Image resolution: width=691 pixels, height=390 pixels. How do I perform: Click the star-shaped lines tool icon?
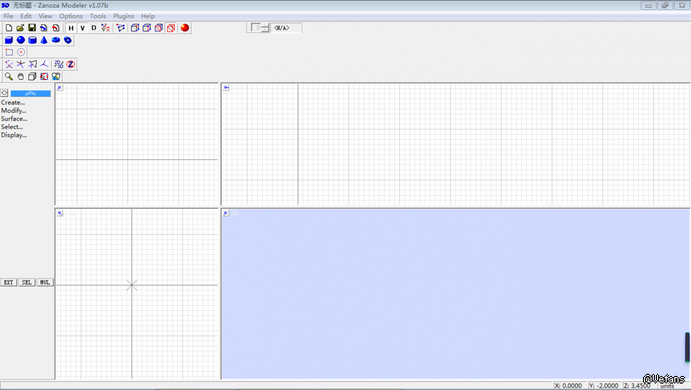pyautogui.click(x=20, y=64)
